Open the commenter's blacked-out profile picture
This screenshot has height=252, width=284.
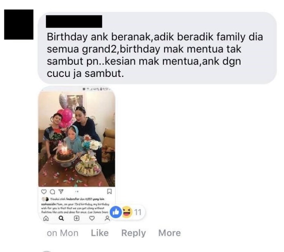click(x=18, y=24)
